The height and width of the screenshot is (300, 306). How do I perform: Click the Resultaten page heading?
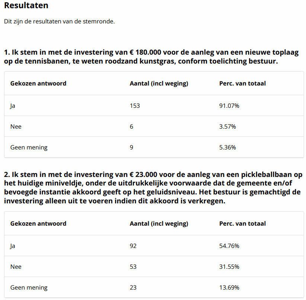pos(26,6)
